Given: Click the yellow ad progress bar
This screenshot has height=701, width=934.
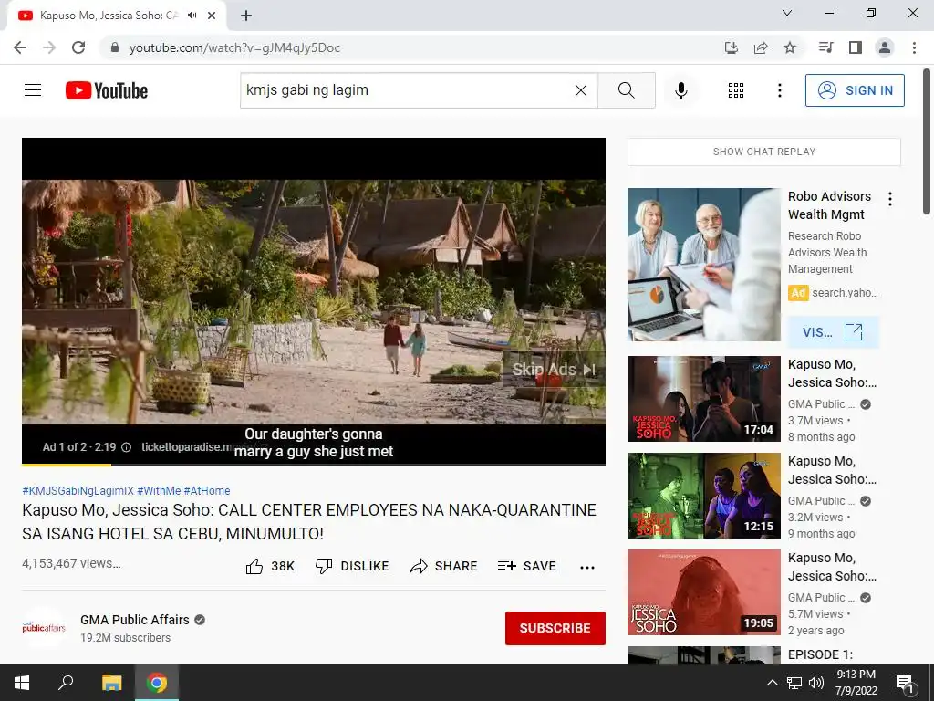Looking at the screenshot, I should point(66,465).
